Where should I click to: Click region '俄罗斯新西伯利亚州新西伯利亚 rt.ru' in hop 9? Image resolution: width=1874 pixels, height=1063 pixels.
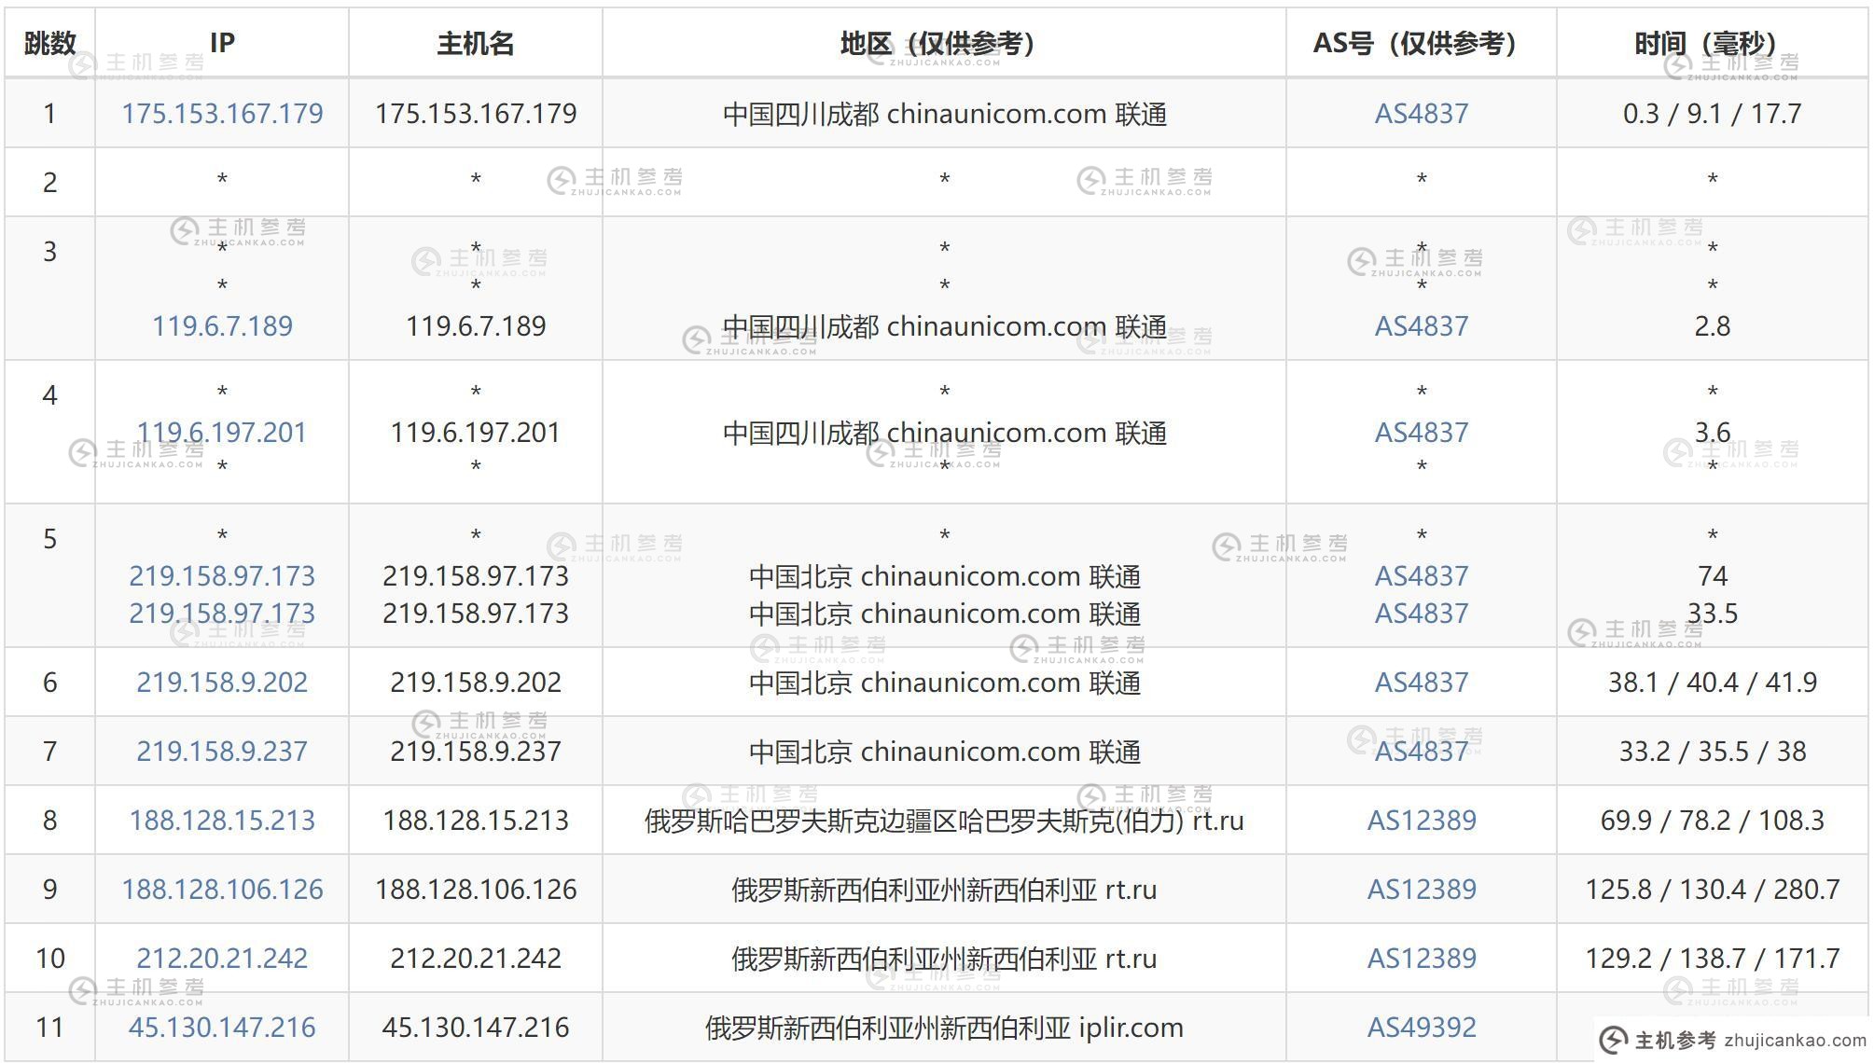click(944, 890)
